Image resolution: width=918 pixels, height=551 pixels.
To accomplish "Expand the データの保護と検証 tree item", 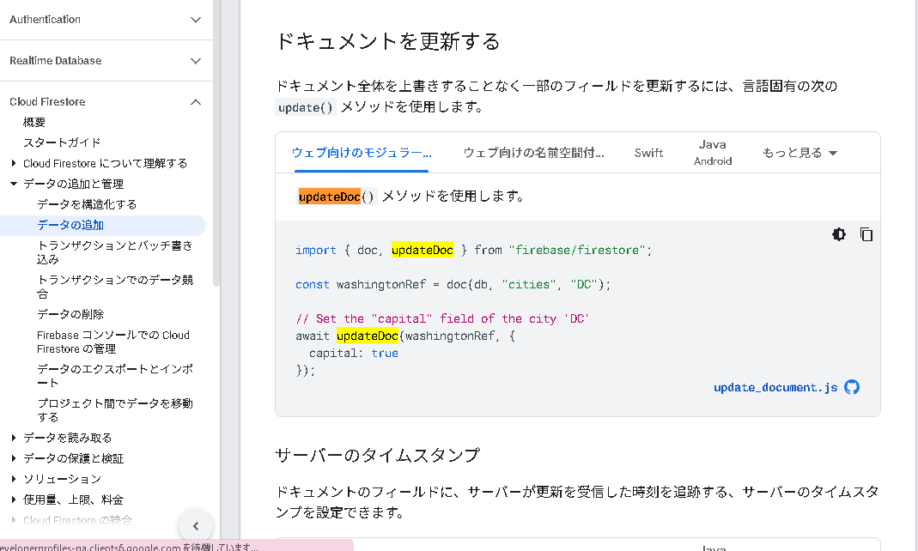I will point(14,458).
